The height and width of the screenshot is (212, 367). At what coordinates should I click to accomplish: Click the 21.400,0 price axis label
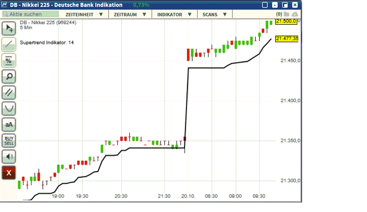click(291, 101)
